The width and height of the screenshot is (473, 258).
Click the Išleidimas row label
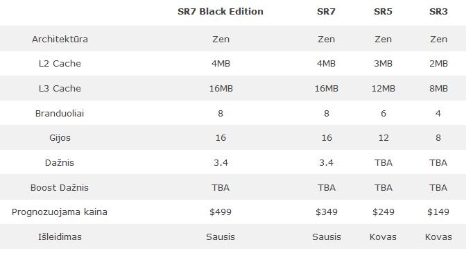(60, 237)
